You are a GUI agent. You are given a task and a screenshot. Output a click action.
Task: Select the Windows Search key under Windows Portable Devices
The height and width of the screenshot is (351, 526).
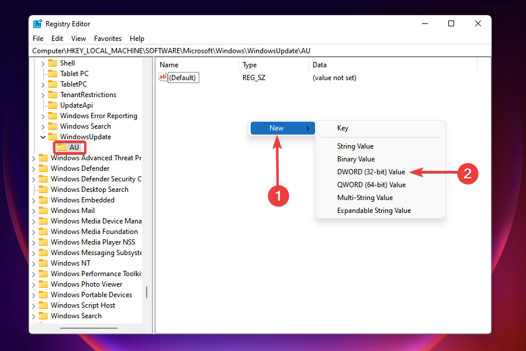(x=76, y=316)
